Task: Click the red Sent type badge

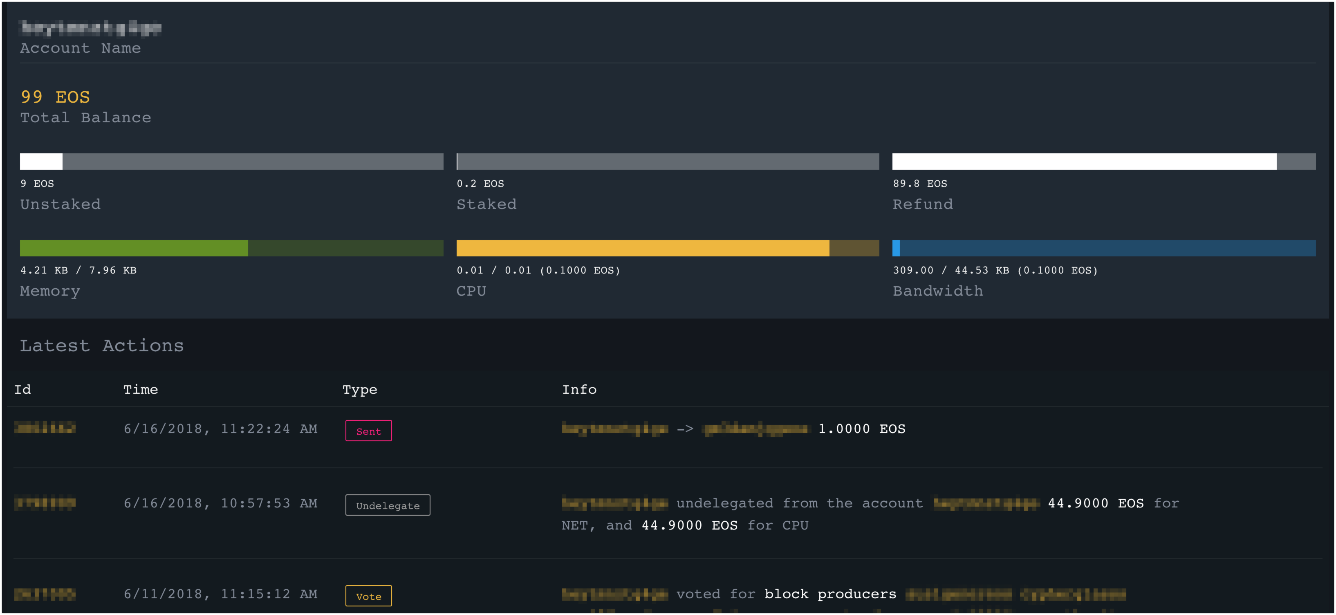Action: (x=368, y=431)
